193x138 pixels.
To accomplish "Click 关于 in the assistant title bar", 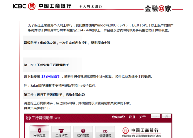I will [x=142, y=117].
